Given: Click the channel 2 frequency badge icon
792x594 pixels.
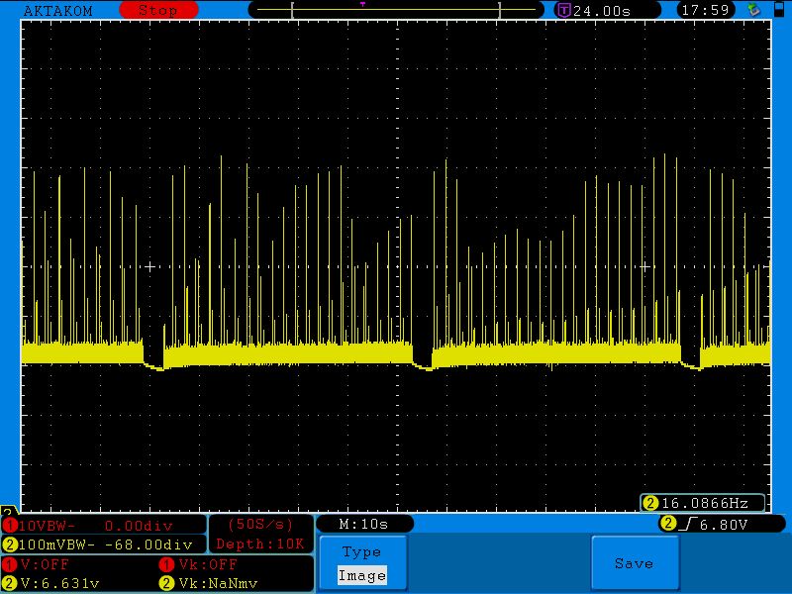Looking at the screenshot, I should tap(650, 503).
